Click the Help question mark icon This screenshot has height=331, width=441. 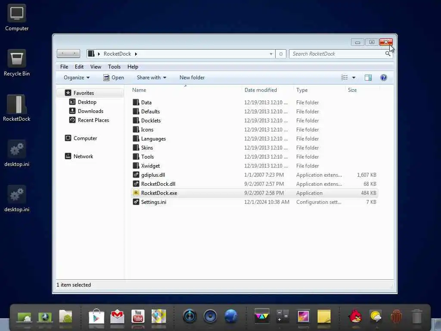point(384,78)
